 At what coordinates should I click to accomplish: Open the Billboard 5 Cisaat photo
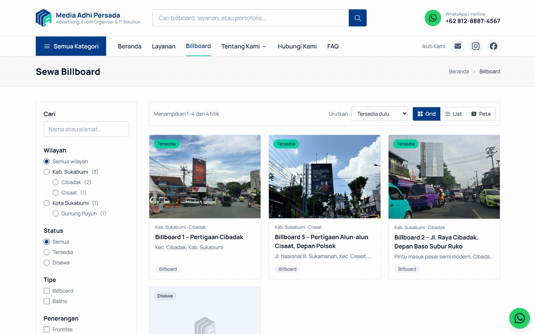click(325, 177)
